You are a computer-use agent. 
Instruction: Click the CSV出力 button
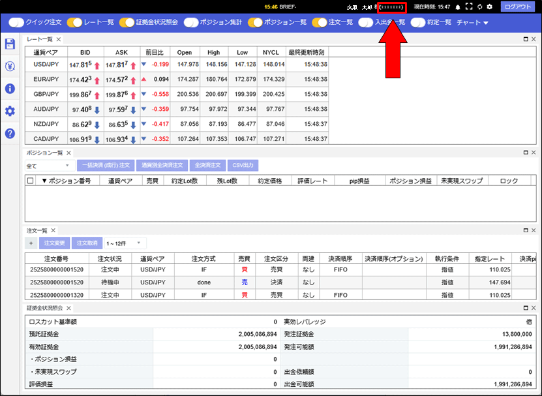[243, 166]
